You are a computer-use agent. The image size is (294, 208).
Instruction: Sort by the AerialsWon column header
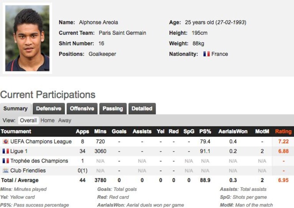coord(233,131)
